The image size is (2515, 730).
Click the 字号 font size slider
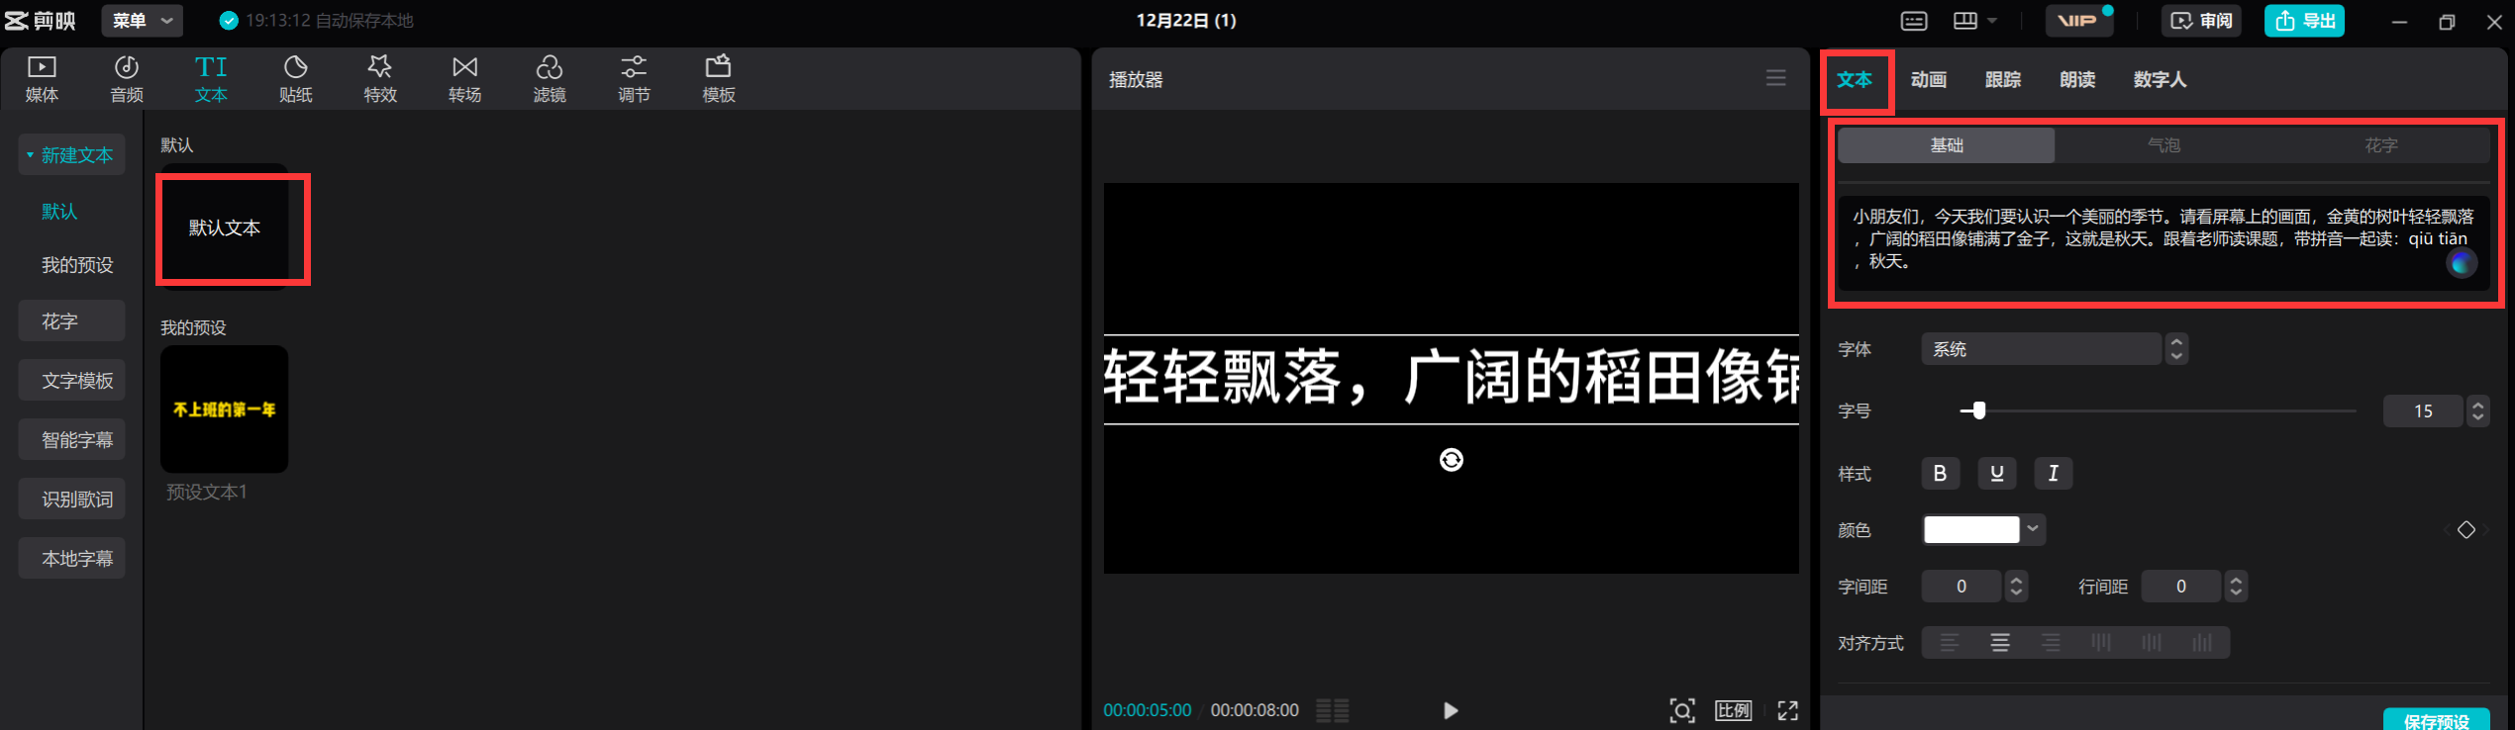click(x=2159, y=411)
